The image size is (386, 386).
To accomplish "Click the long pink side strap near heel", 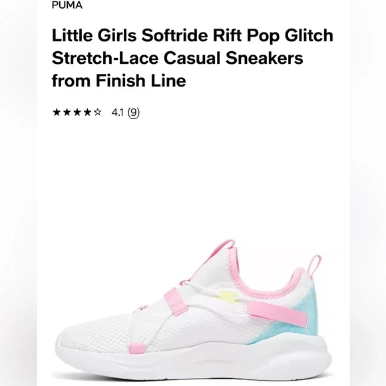I will pos(278,313).
